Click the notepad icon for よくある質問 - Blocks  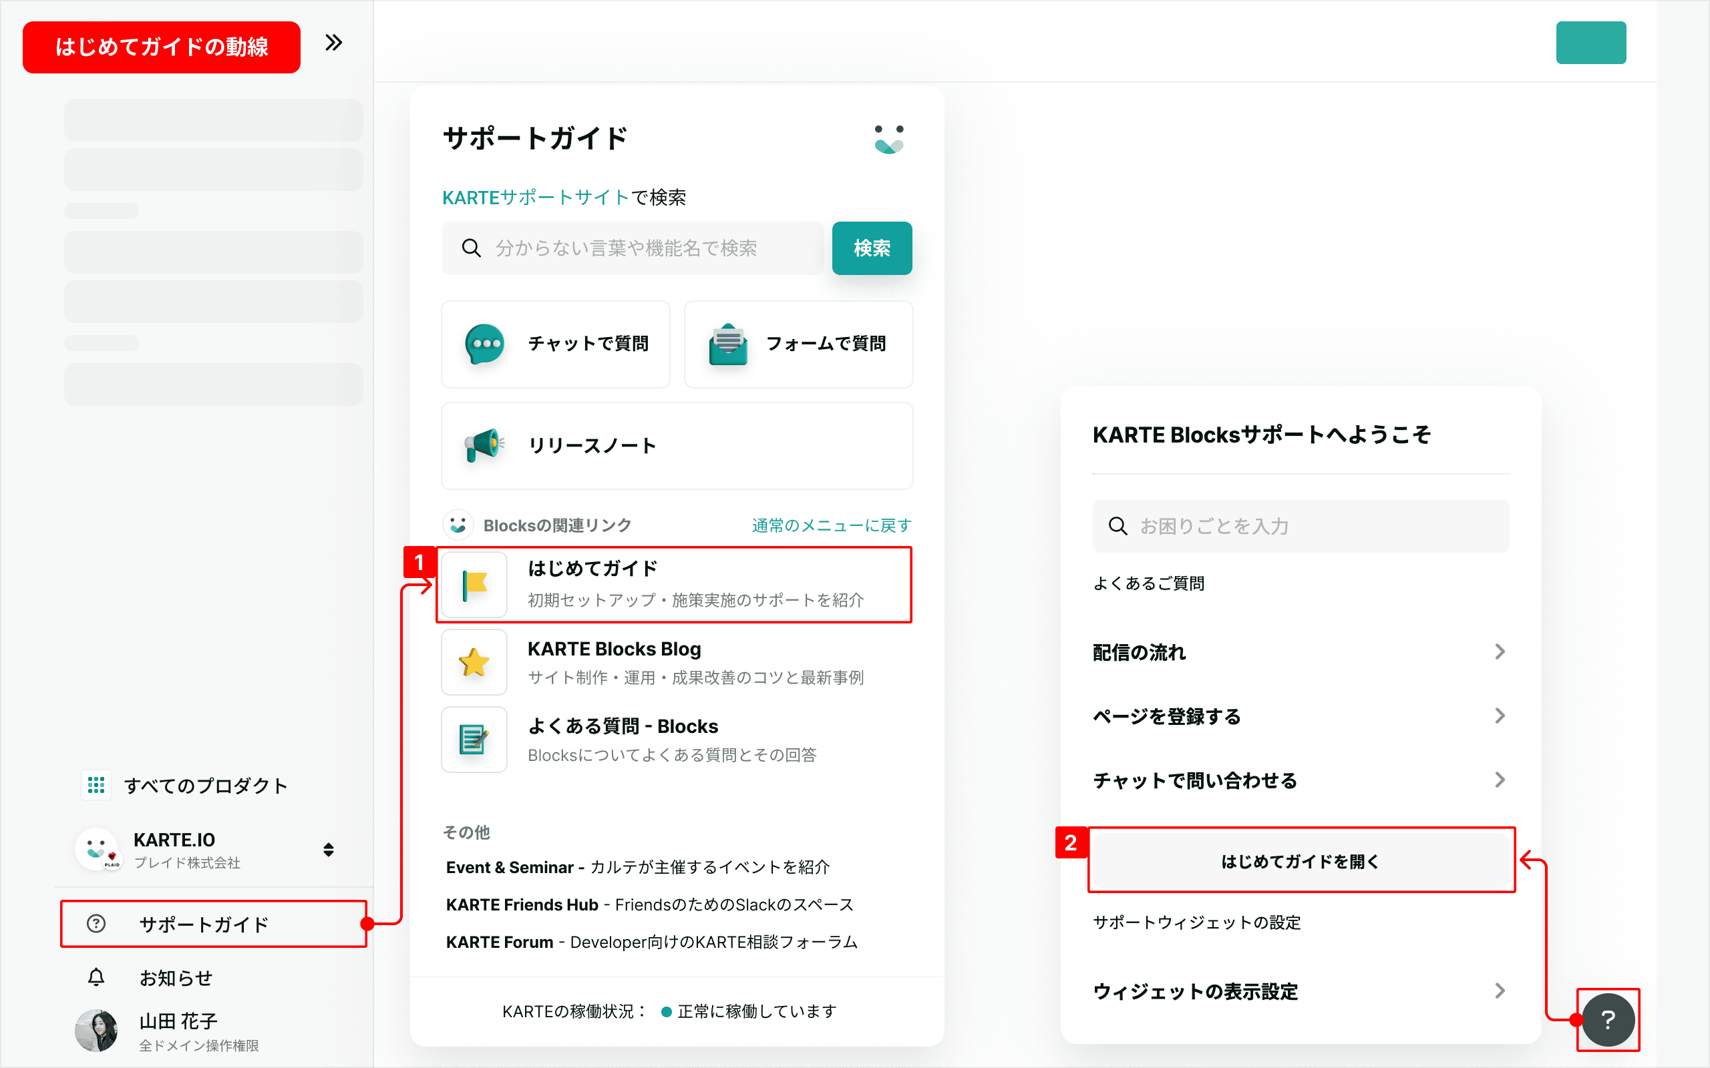point(474,740)
